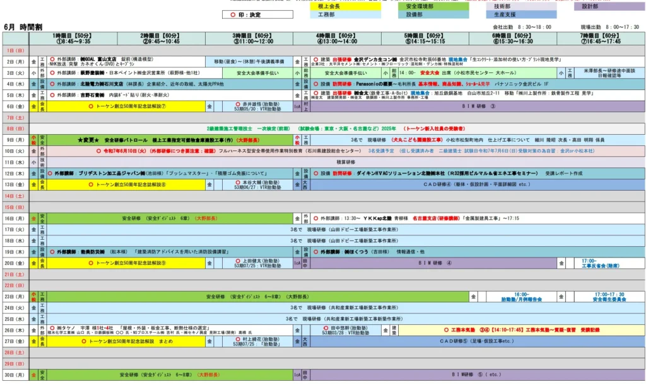Click the 上田健太 VTR胎動塾 cell
Image resolution: width=646 pixels, height=384 pixels.
tap(257, 263)
